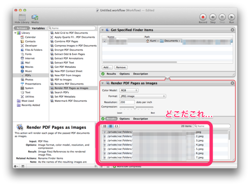Image resolution: width=250 pixels, height=186 pixels.
Task: Select Files & Folders category
Action: (x=33, y=50)
